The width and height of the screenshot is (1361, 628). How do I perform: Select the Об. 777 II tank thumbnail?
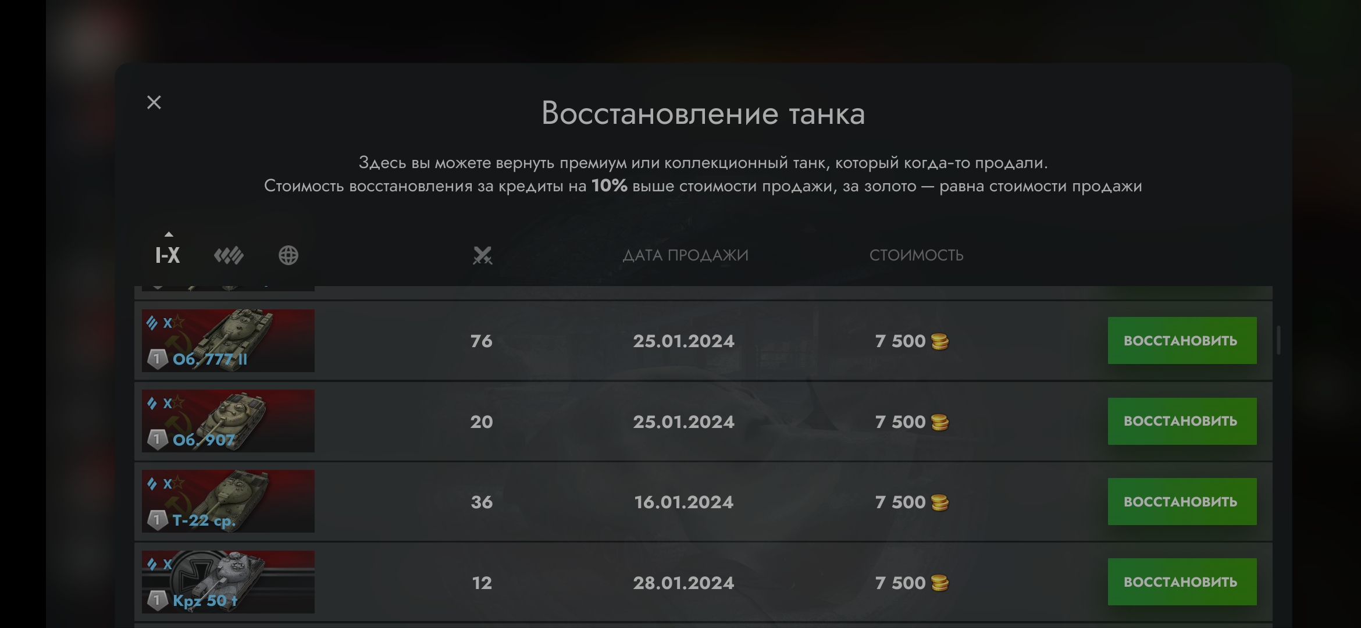[x=228, y=341]
